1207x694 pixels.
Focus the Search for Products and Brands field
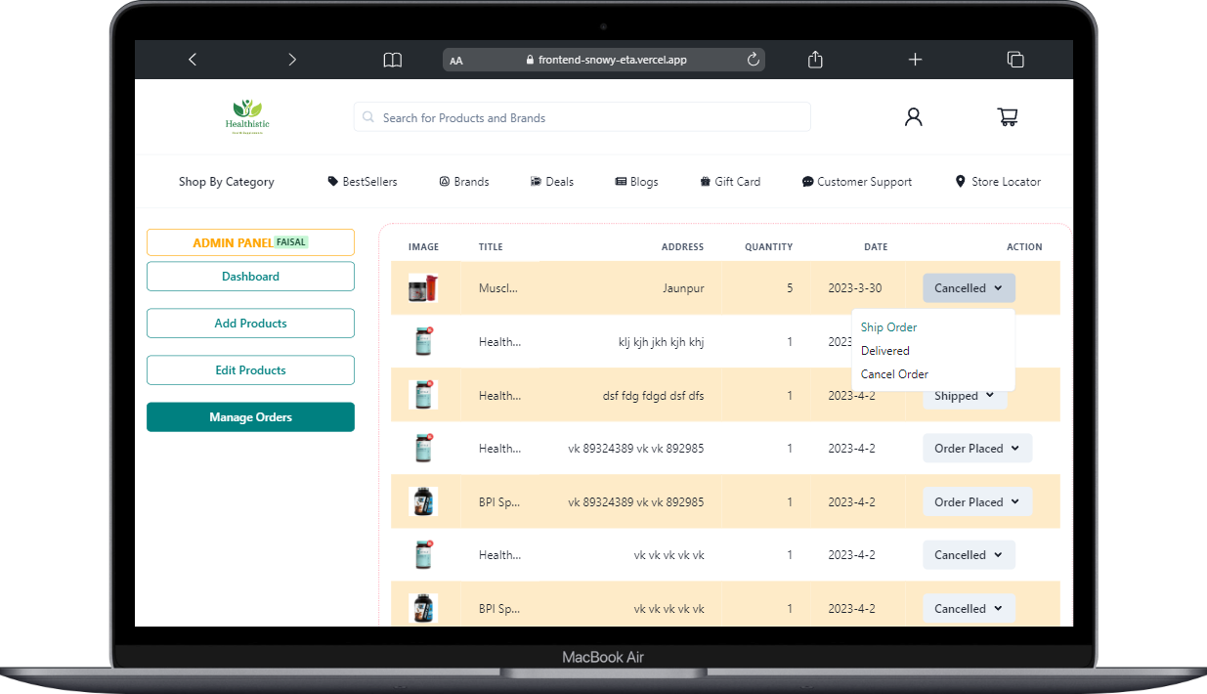pos(582,117)
